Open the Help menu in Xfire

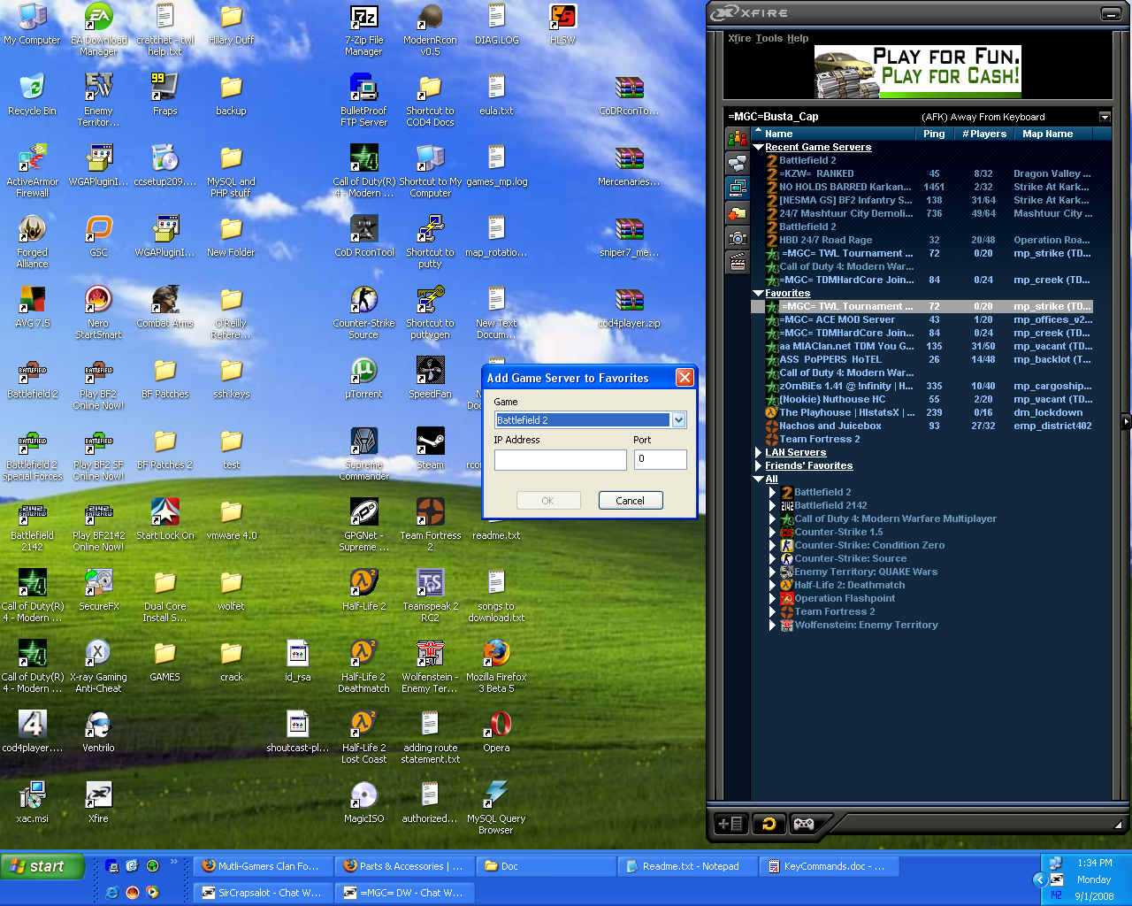798,38
